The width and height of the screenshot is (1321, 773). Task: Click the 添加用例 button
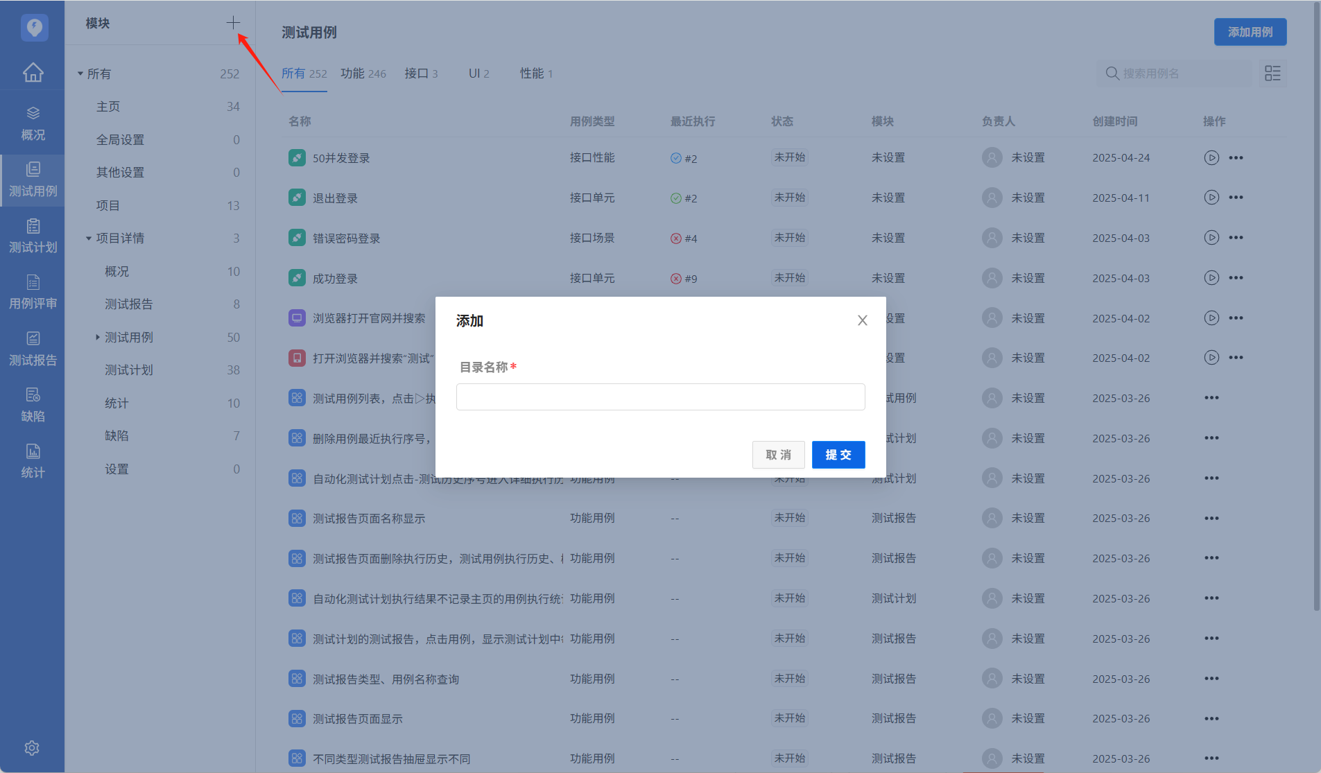(x=1250, y=32)
